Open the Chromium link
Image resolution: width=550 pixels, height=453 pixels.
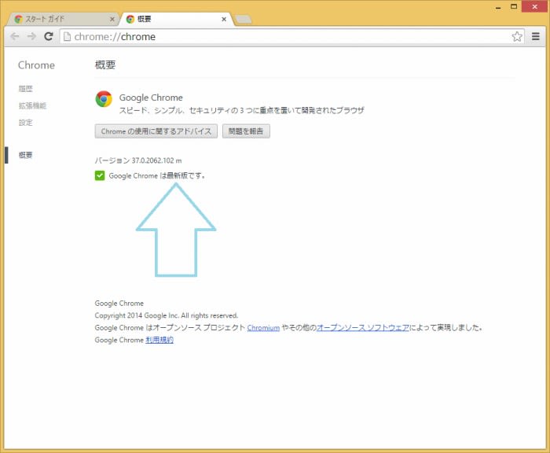[263, 328]
